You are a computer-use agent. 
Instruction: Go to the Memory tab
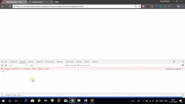[x=60, y=62]
